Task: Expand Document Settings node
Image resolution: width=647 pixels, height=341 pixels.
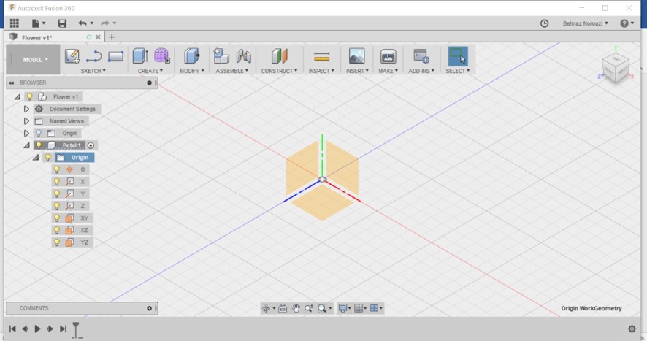Action: point(26,109)
